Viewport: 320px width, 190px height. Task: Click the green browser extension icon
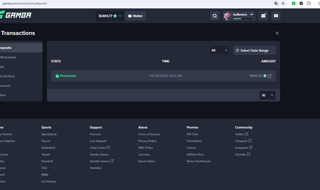(294, 3)
